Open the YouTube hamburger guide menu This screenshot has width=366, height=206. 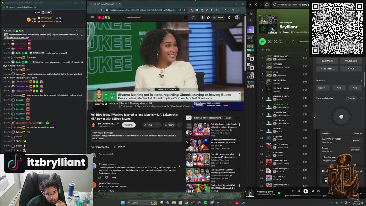click(x=92, y=17)
